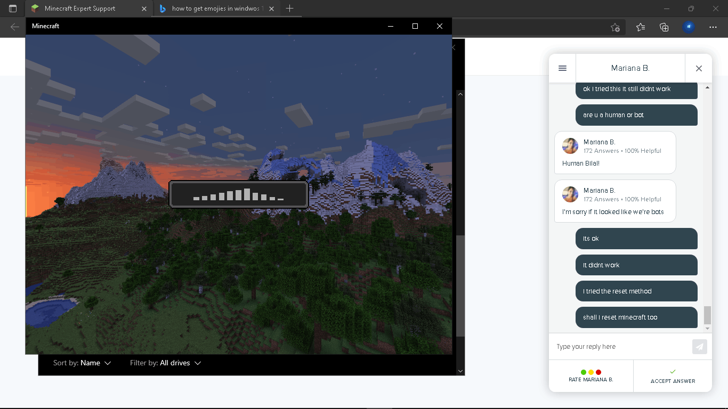Screen dimensions: 728x409
Task: Click the chat scrollbar down arrow
Action: click(707, 329)
